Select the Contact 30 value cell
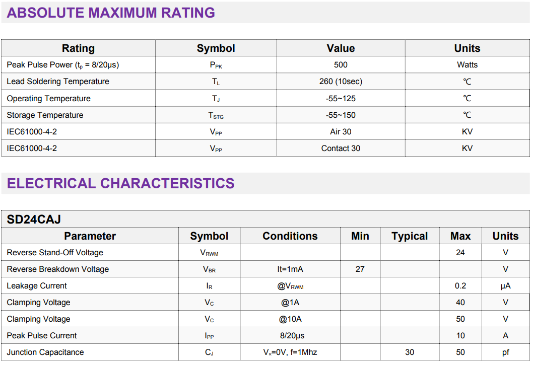The height and width of the screenshot is (366, 533). 341,149
